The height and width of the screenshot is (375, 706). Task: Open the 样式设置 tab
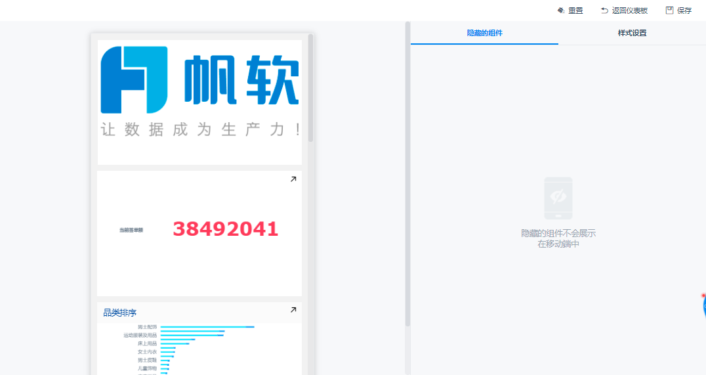(632, 33)
